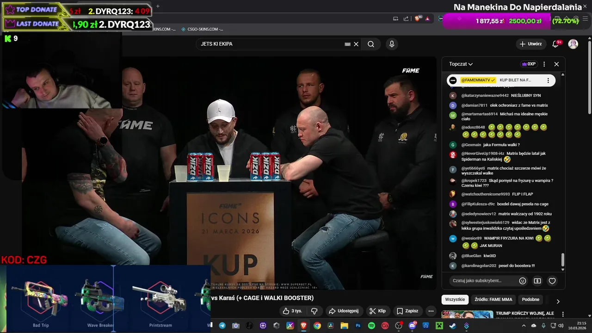
Task: Launch Photoshop from the taskbar
Action: pos(358,326)
